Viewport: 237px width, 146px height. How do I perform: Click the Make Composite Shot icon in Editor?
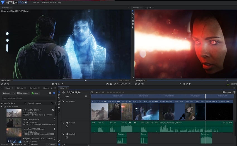pyautogui.click(x=92, y=92)
